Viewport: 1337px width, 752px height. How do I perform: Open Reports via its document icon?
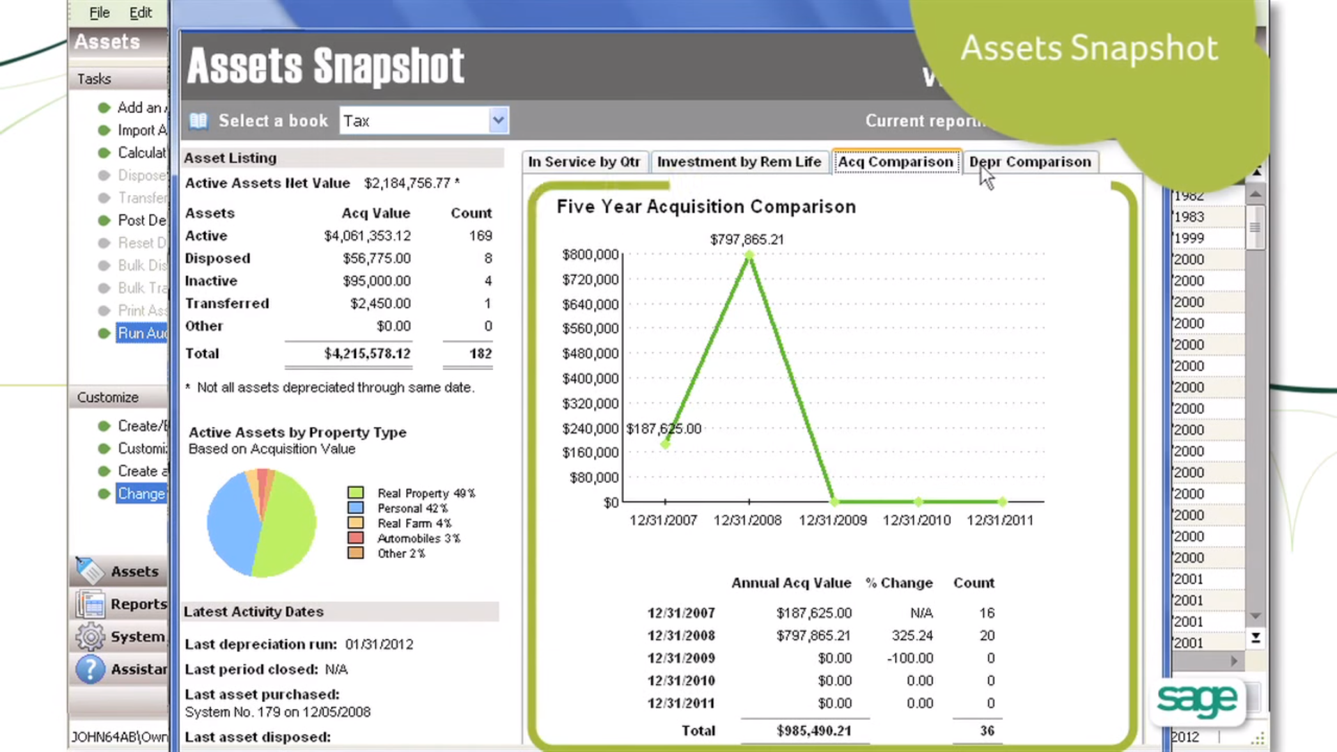click(x=90, y=604)
